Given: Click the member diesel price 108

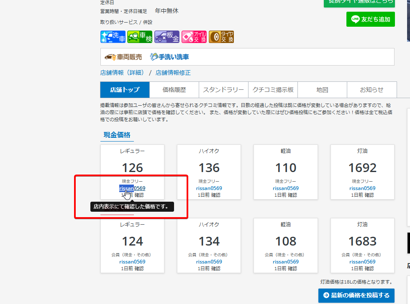Looking at the screenshot, I should [285, 241].
